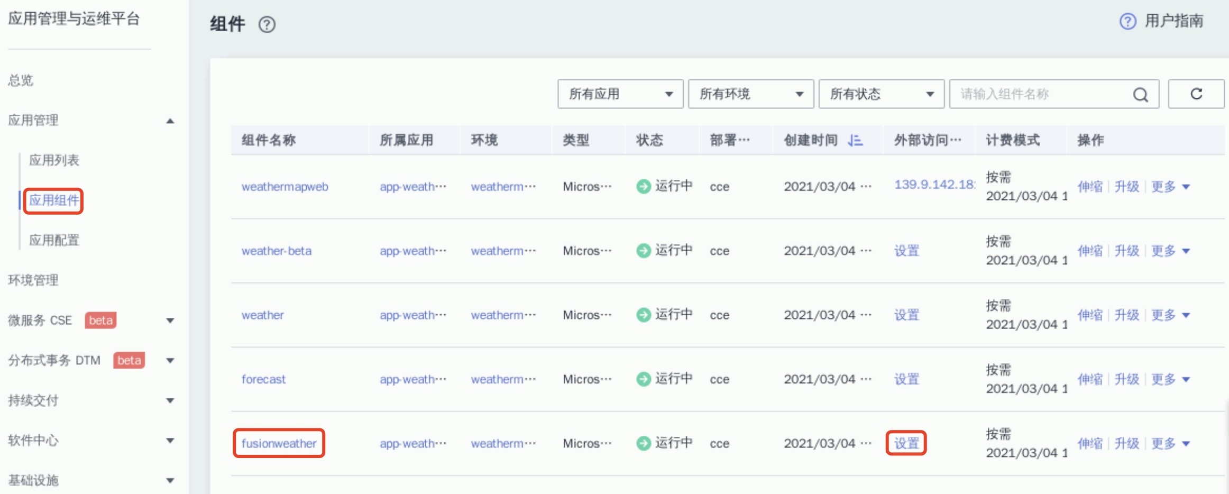This screenshot has height=494, width=1229.
Task: Expand the 持续交付 sidebar menu
Action: pyautogui.click(x=170, y=401)
